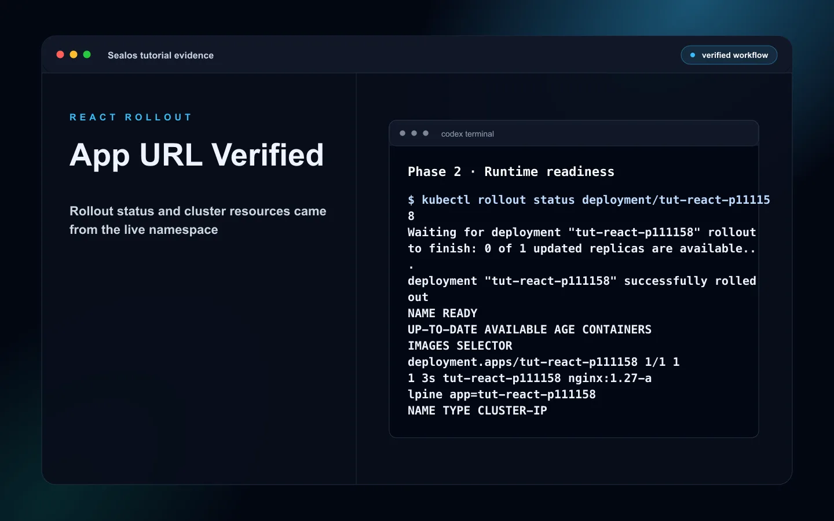Click the 'successfully rolled' output line
The image size is (834, 521).
582,281
